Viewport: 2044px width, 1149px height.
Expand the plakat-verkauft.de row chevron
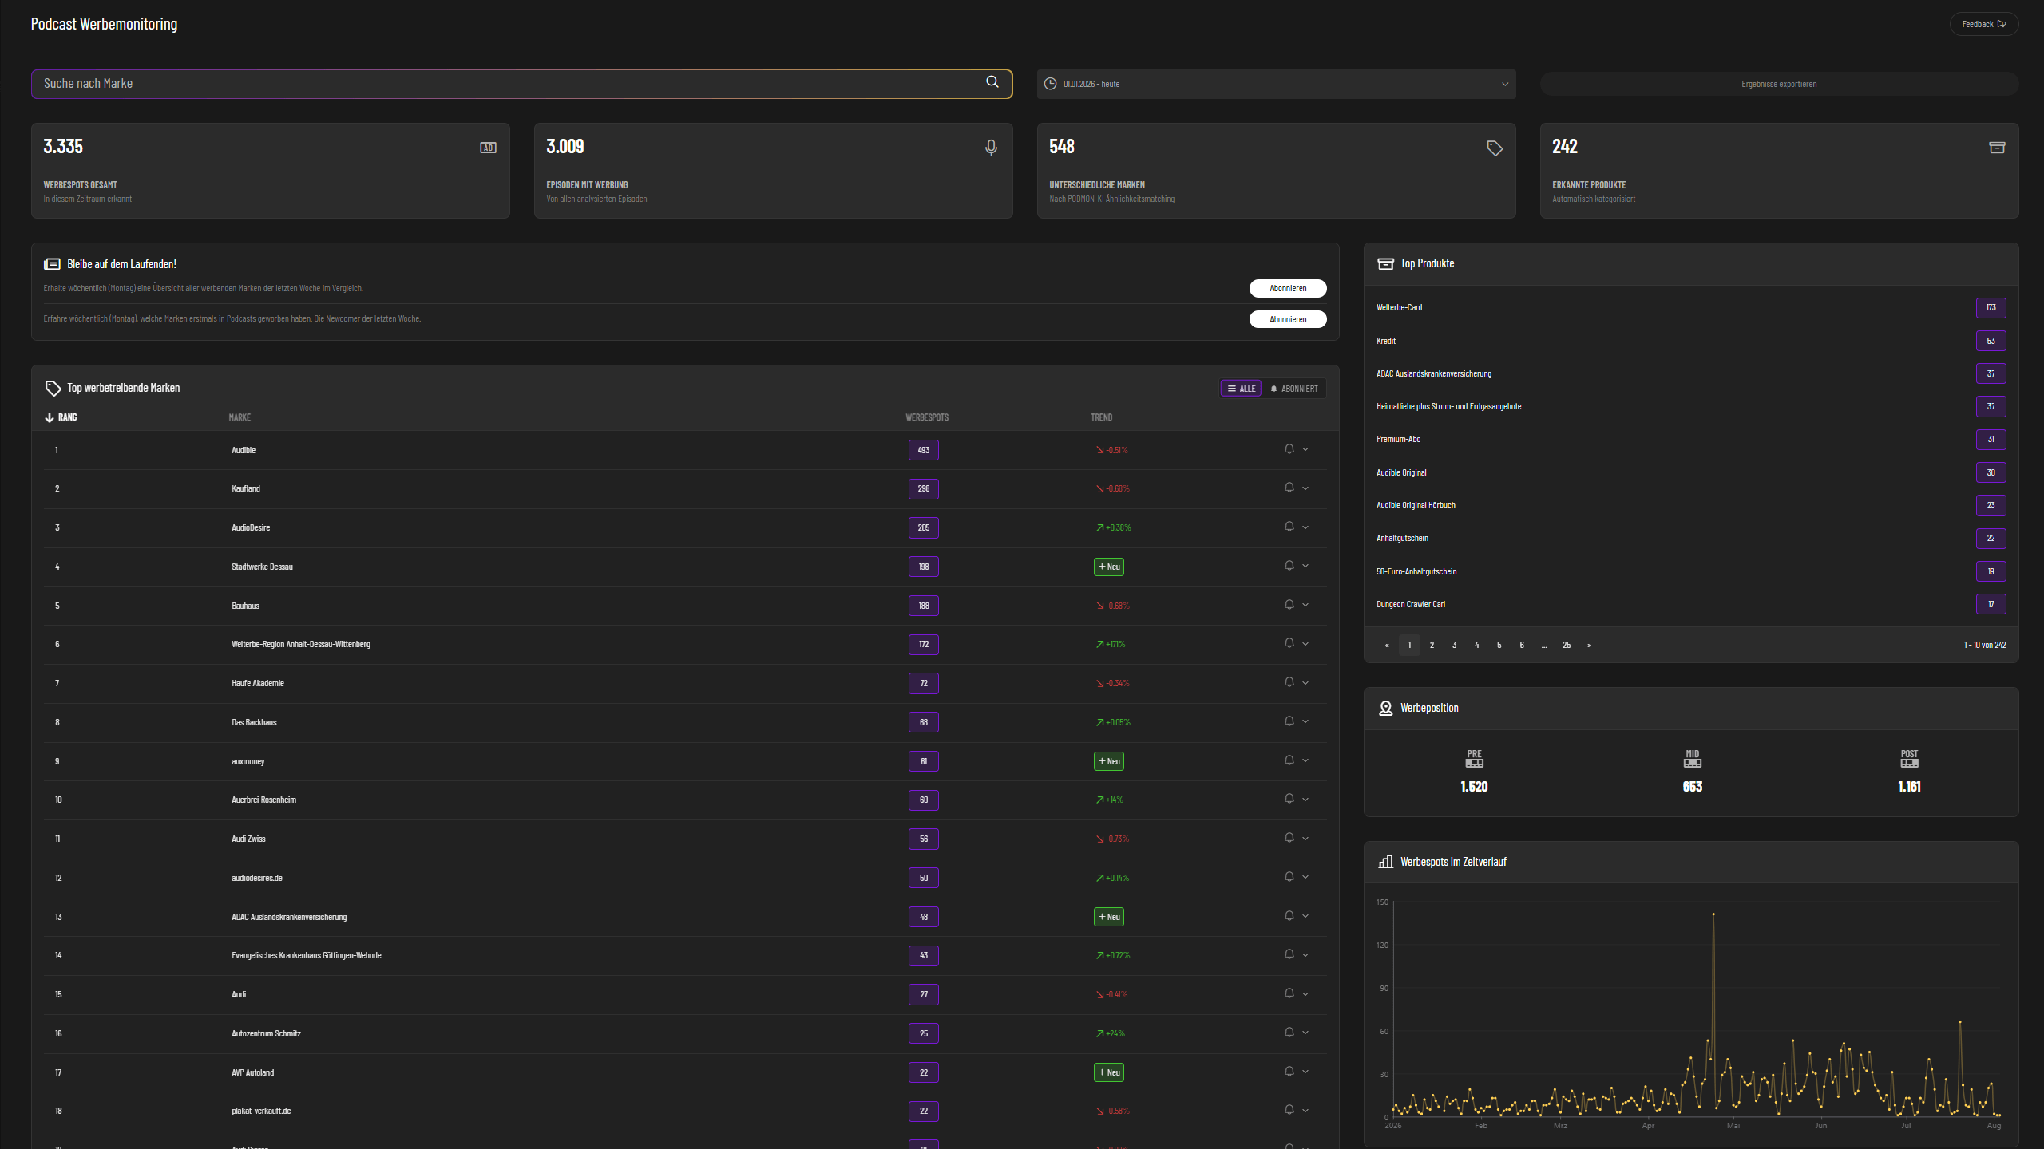1305,1111
